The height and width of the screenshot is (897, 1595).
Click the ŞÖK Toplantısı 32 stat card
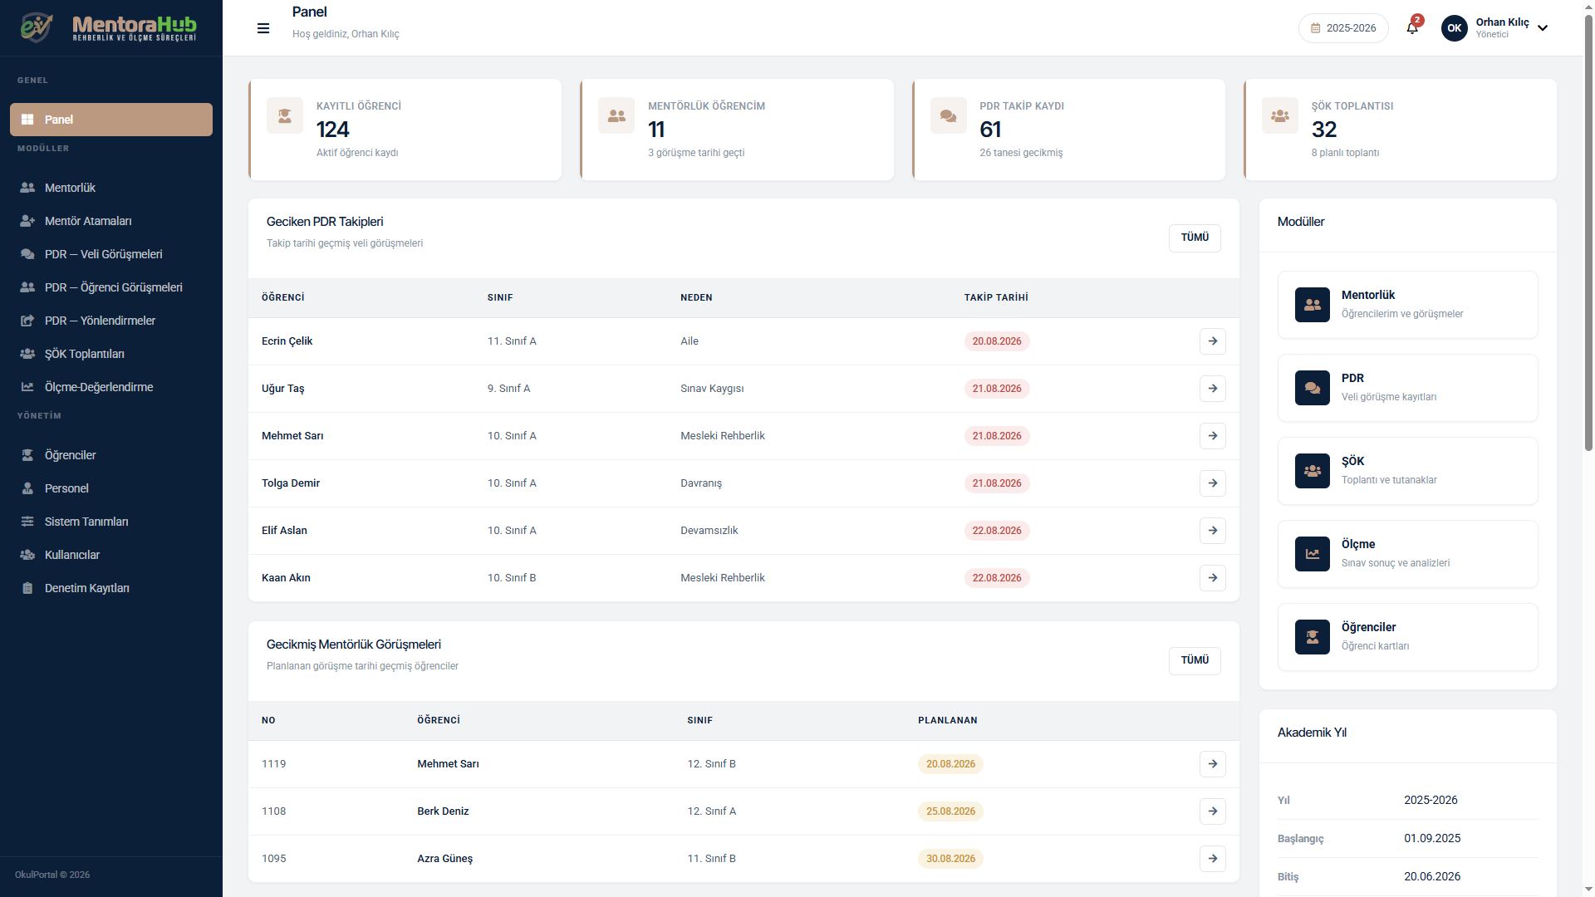pos(1401,130)
